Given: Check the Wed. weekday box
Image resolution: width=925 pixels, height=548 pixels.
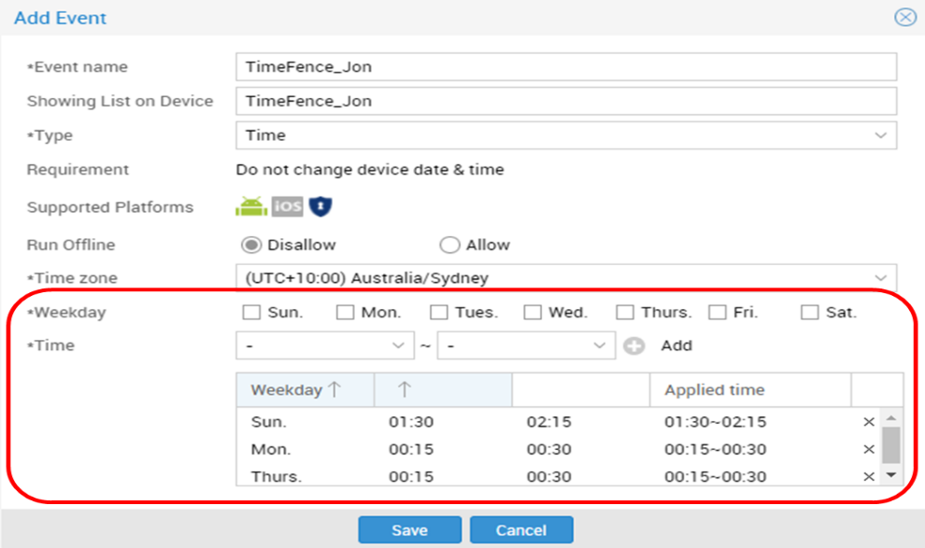Looking at the screenshot, I should (x=533, y=312).
